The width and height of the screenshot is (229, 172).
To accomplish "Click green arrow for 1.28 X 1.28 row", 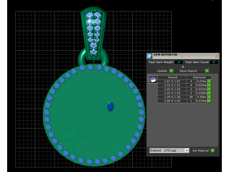I will click(x=209, y=97).
